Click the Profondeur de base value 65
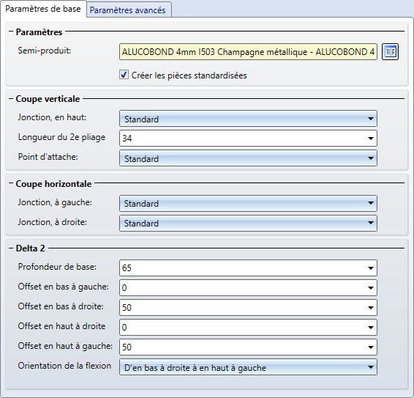Screen dimensions: 414x398 [127, 268]
